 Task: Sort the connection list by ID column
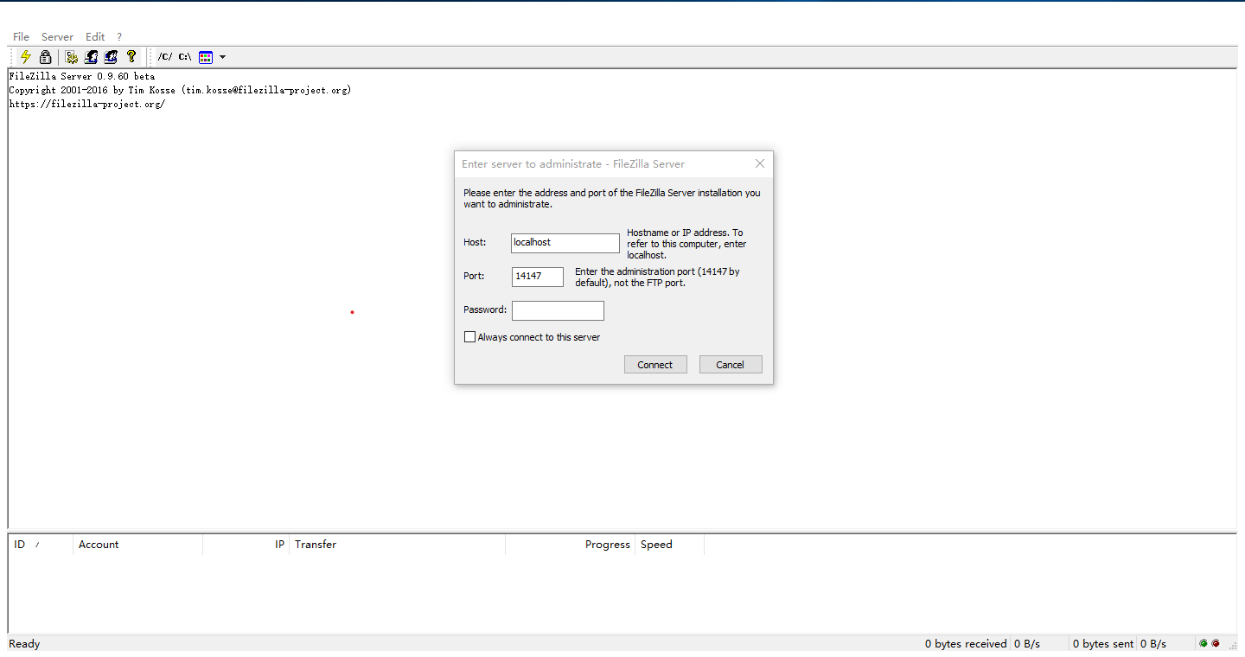point(41,545)
